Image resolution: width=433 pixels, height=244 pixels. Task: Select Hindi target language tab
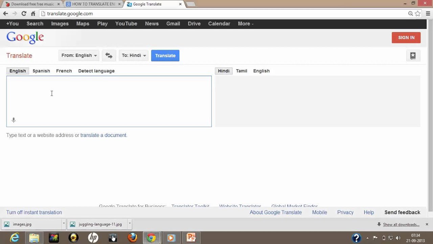tap(224, 71)
